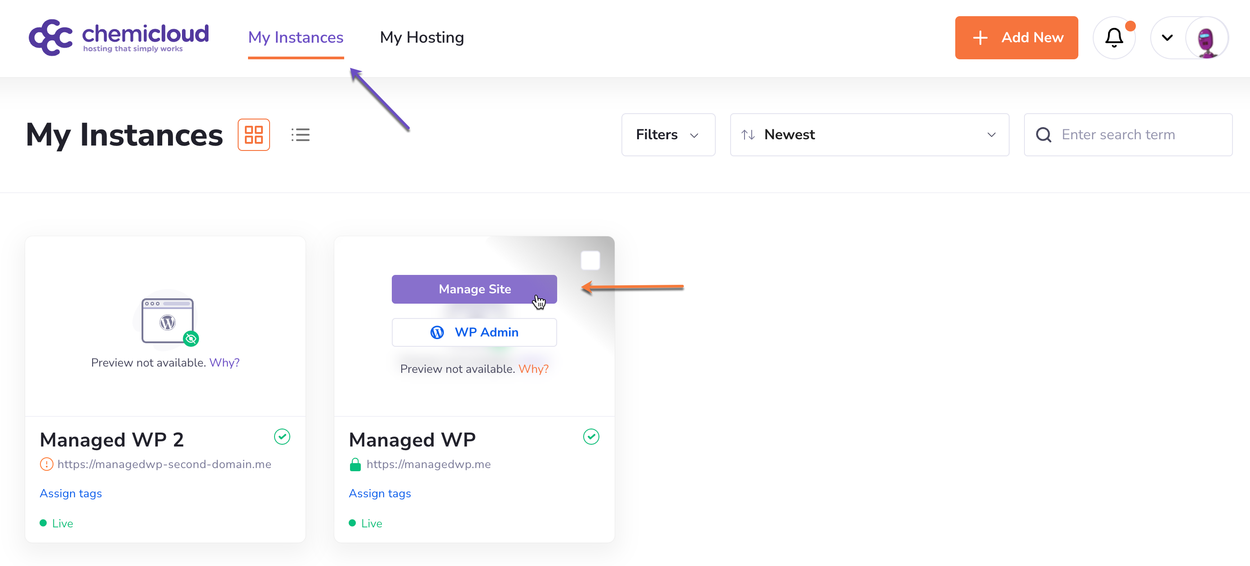Screen dimensions: 1250x566
Task: Open the notifications bell
Action: point(1114,37)
